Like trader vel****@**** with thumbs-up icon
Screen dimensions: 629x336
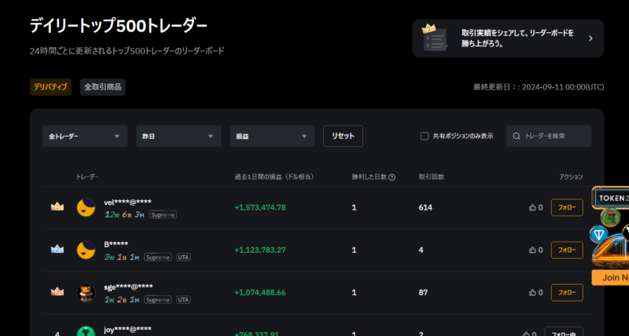tap(532, 207)
